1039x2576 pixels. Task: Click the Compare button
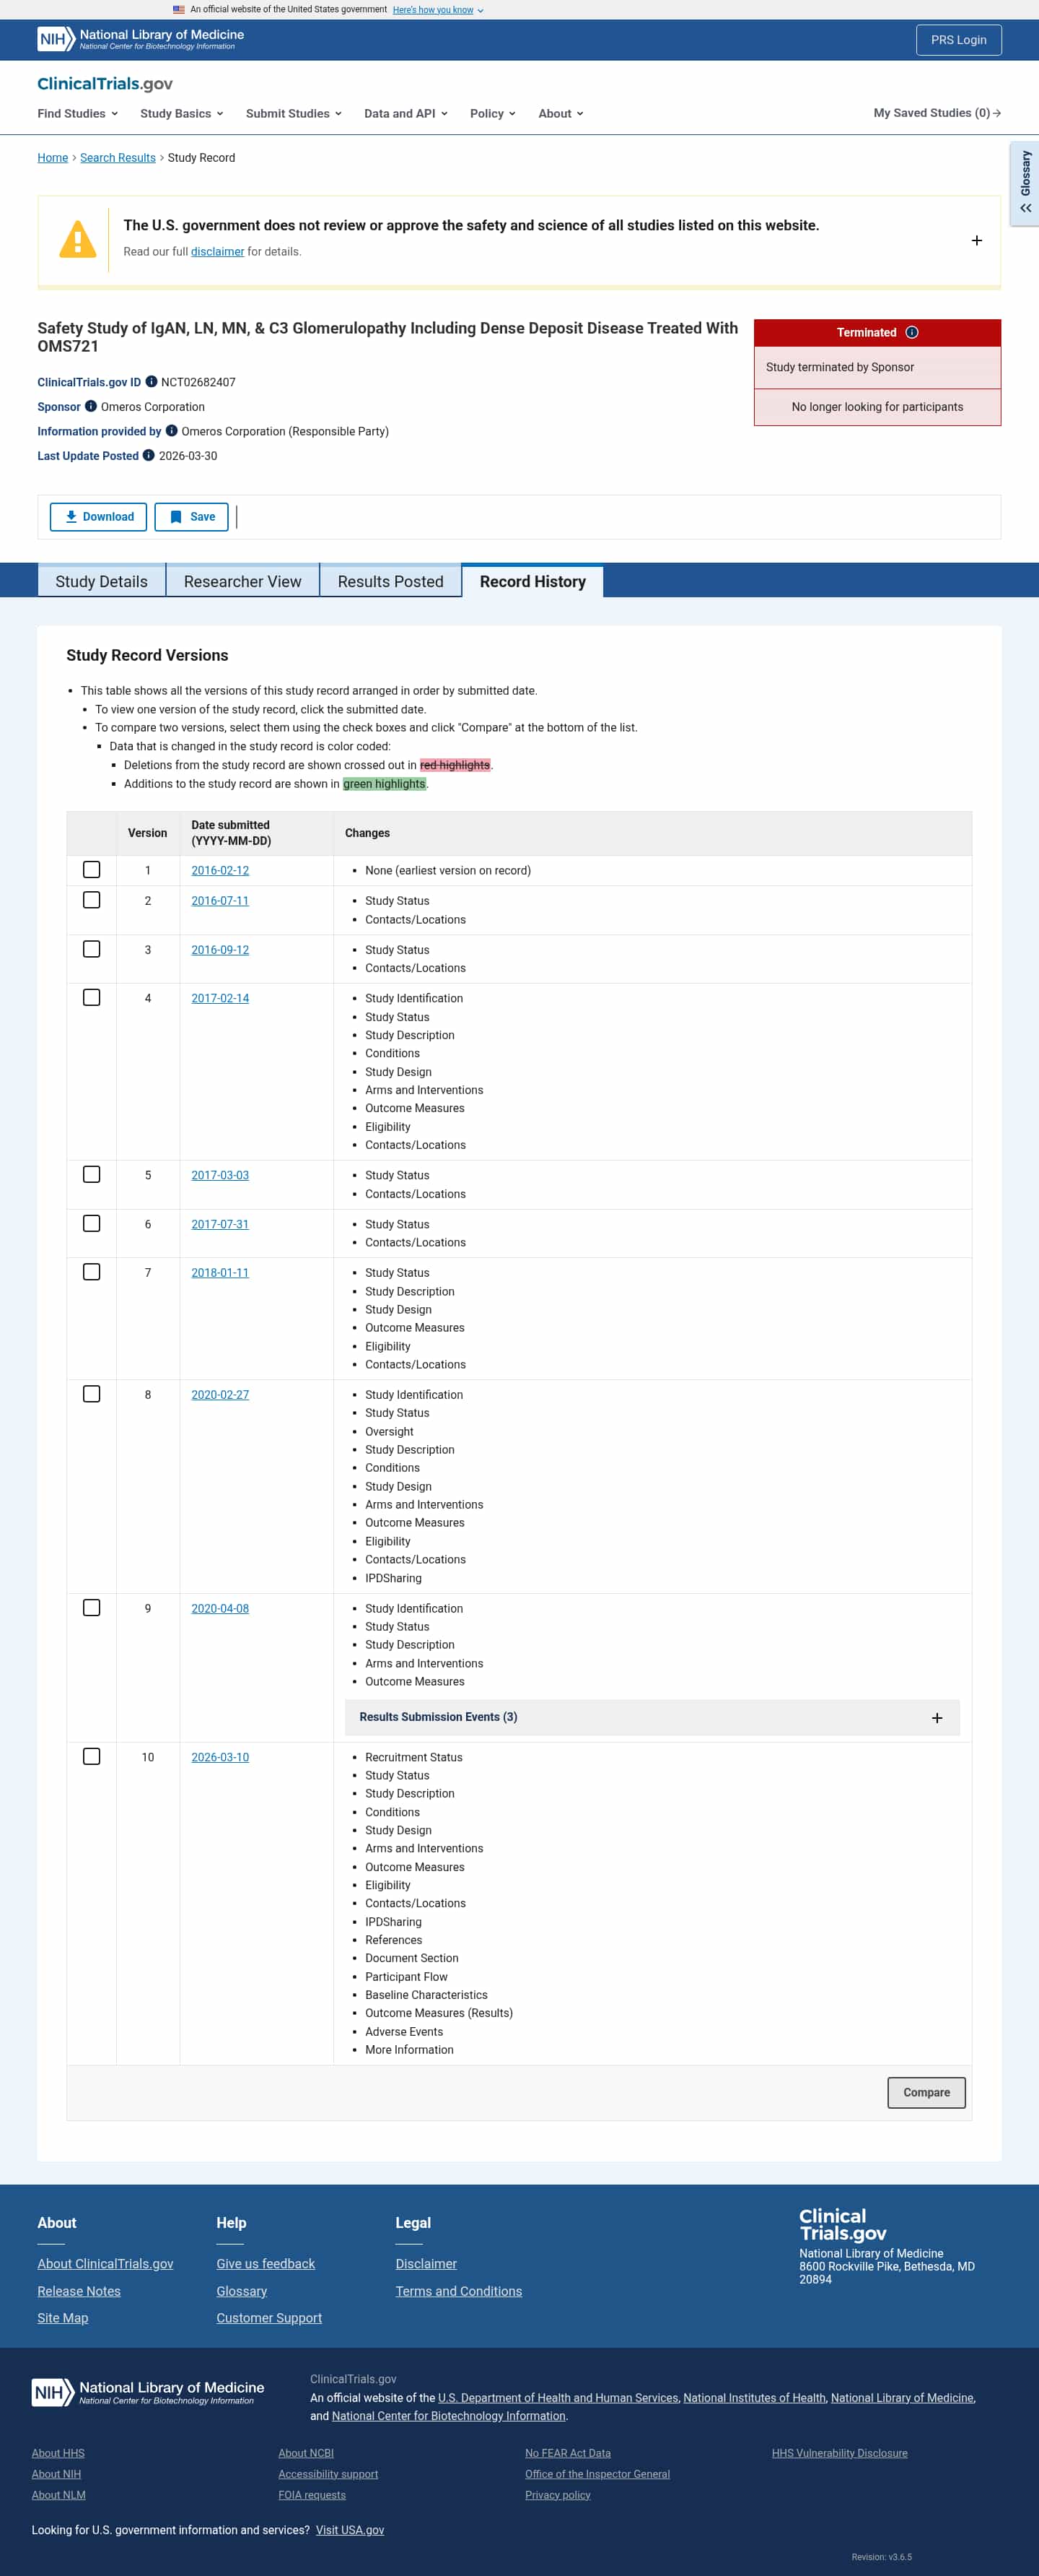(x=926, y=2092)
